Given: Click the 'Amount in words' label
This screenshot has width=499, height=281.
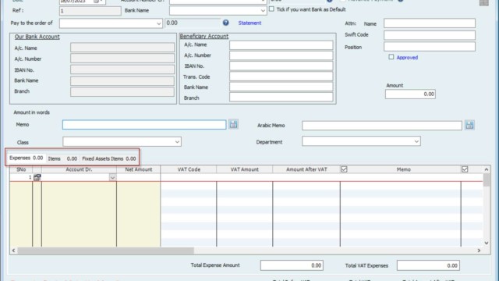Looking at the screenshot, I should [31, 112].
